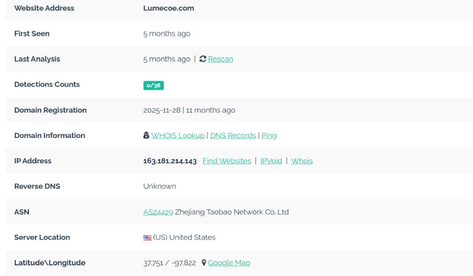Select the Lumecoe.com website address text
473x276 pixels.
169,8
